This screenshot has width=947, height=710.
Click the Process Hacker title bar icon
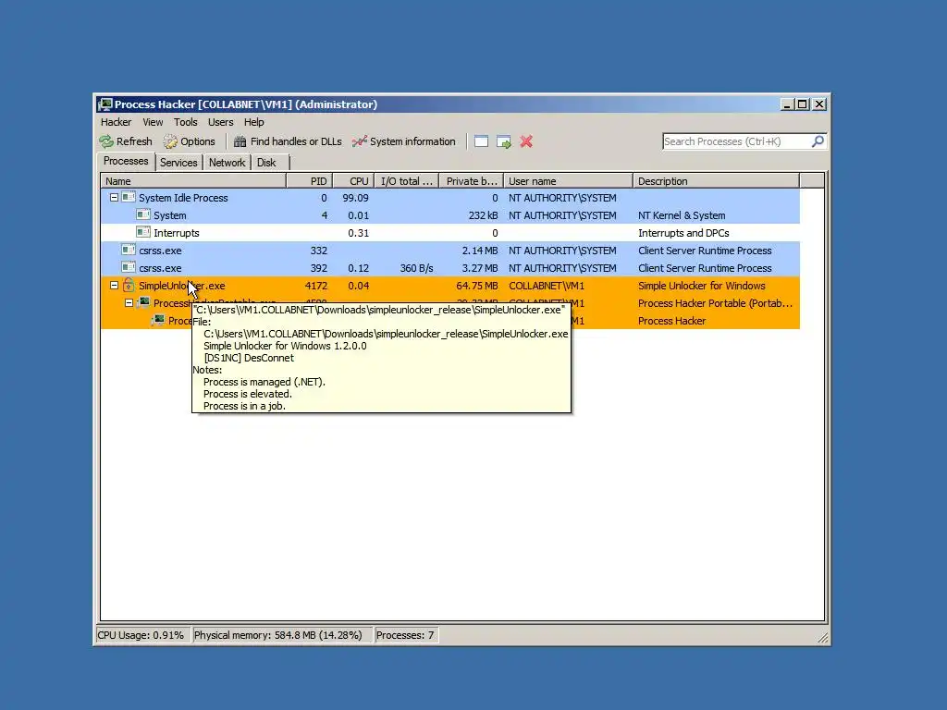[x=105, y=104]
